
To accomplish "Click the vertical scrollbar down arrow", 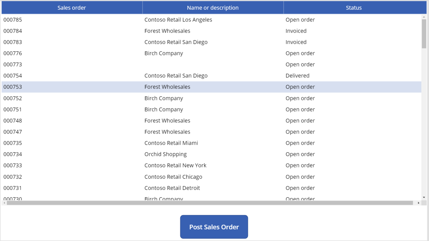I will click(x=424, y=197).
